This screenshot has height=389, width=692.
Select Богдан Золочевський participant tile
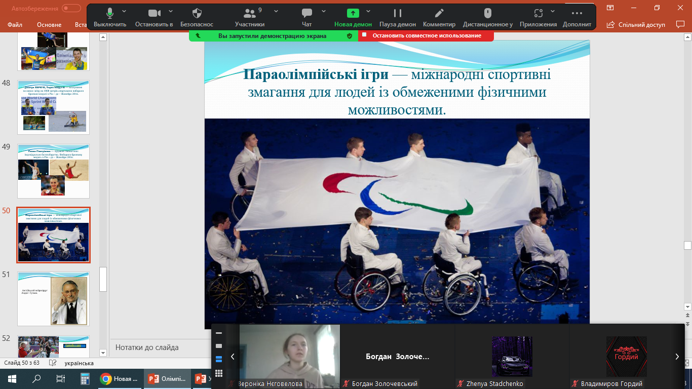(x=397, y=357)
